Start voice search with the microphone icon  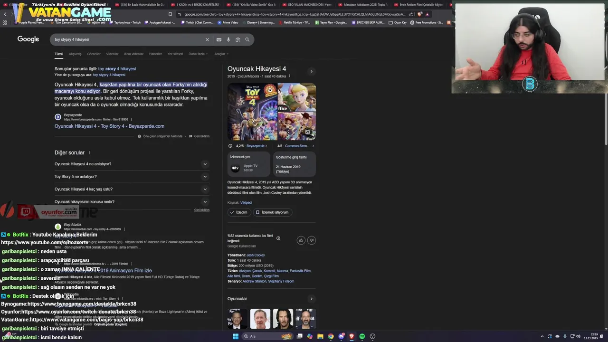coord(228,39)
